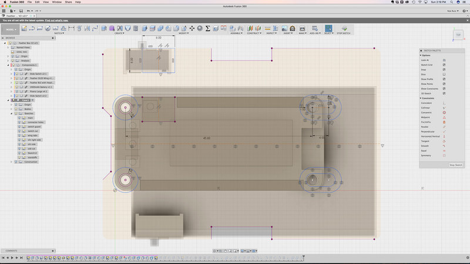Open the MODEL workspace dropdown

click(11, 29)
